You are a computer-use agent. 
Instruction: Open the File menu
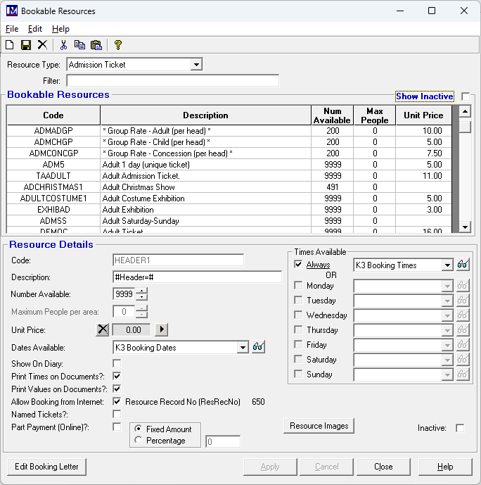coord(12,29)
